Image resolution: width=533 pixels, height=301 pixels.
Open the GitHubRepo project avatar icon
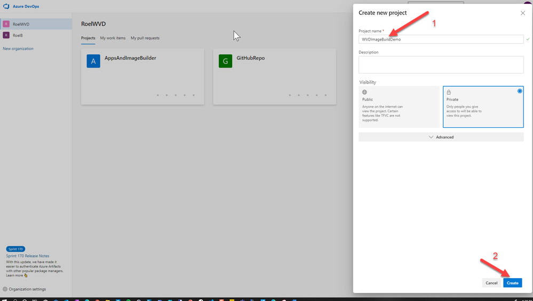point(225,61)
